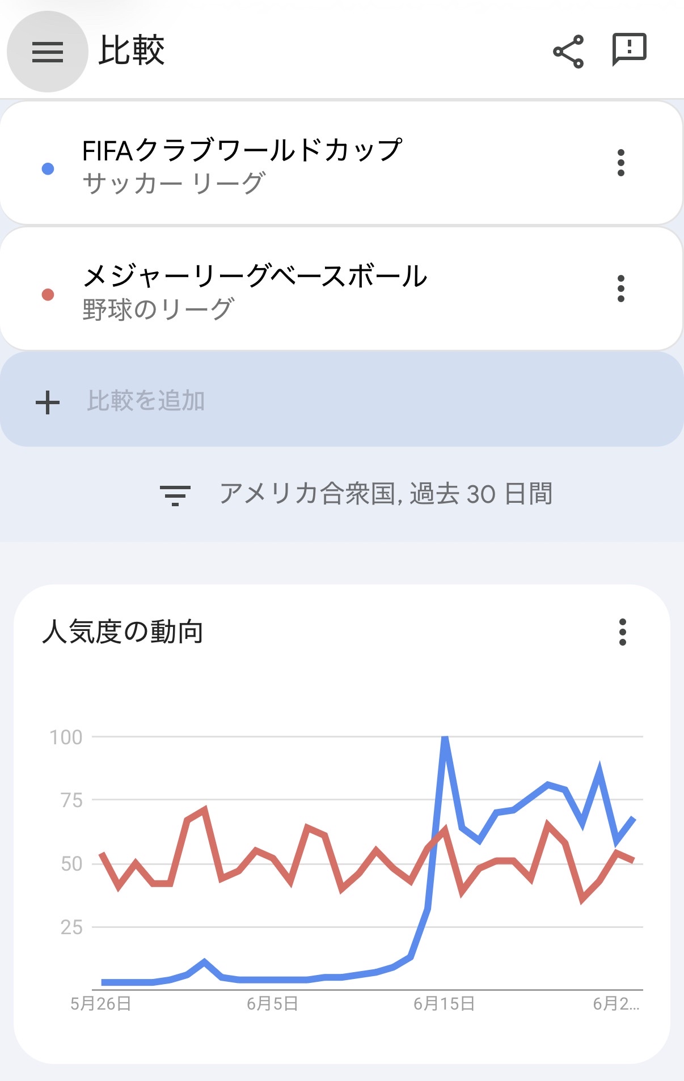Click the 比較を追加 field
The image size is (684, 1081).
click(x=146, y=401)
